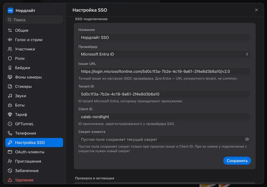Open the GPTunneL section
Screen dimensions: 267x187
coord(34,124)
